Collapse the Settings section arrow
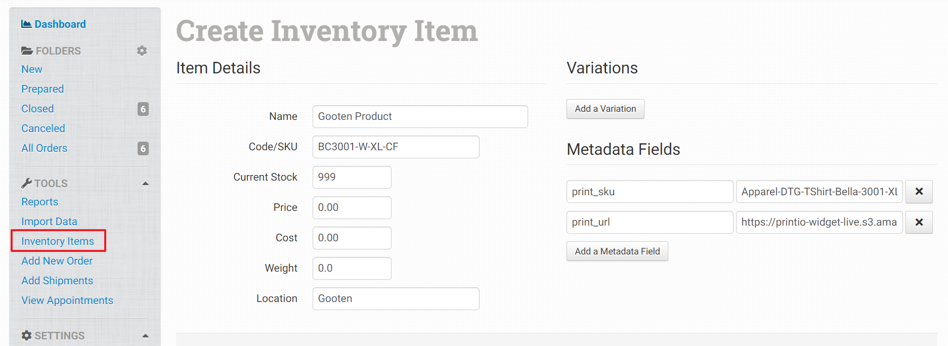This screenshot has width=948, height=346. coord(145,336)
